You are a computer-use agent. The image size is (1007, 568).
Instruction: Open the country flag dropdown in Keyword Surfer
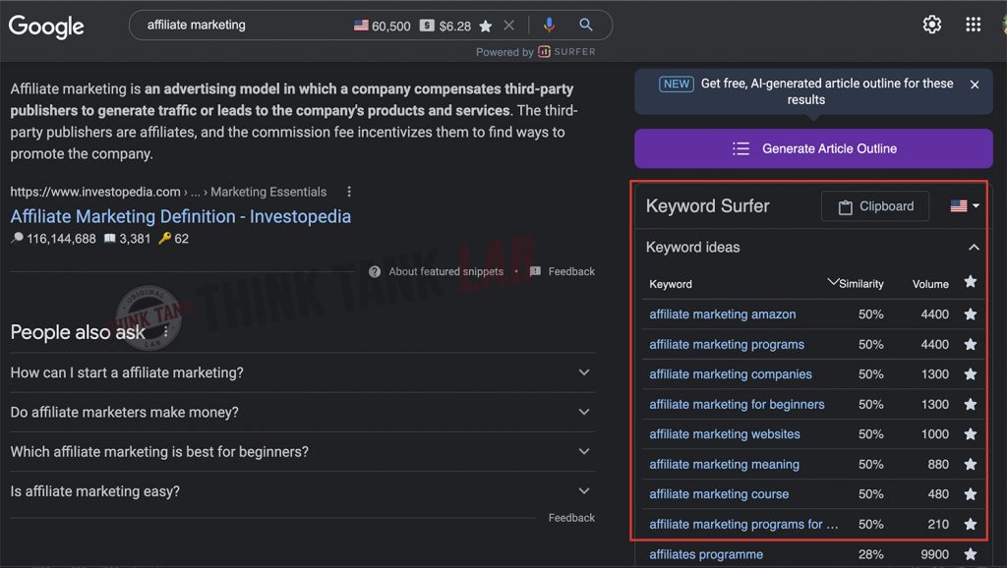(961, 206)
